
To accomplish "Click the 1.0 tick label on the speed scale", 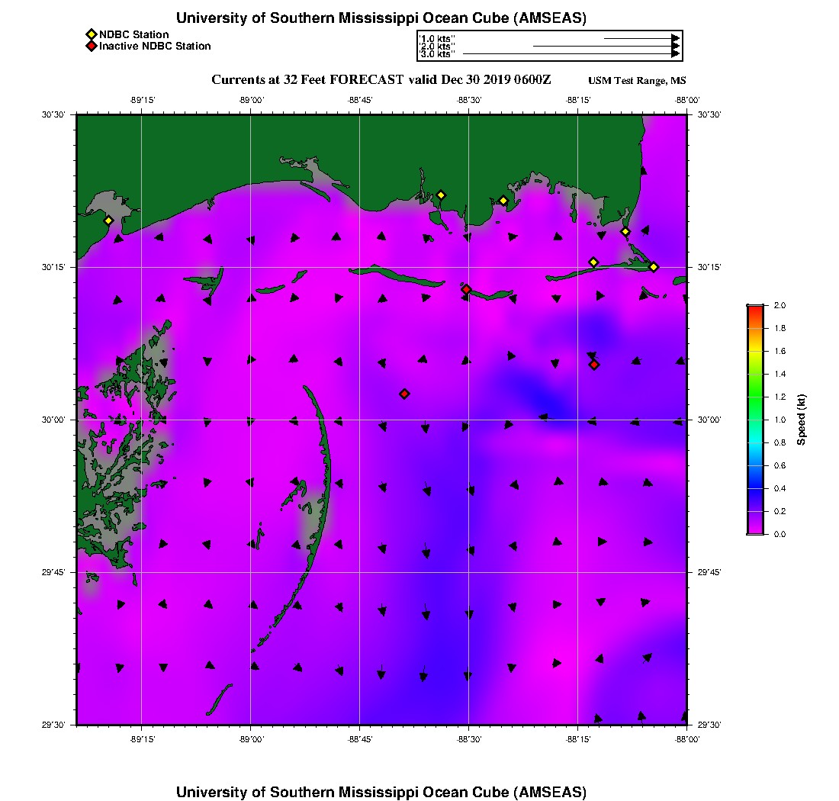I will pyautogui.click(x=780, y=420).
